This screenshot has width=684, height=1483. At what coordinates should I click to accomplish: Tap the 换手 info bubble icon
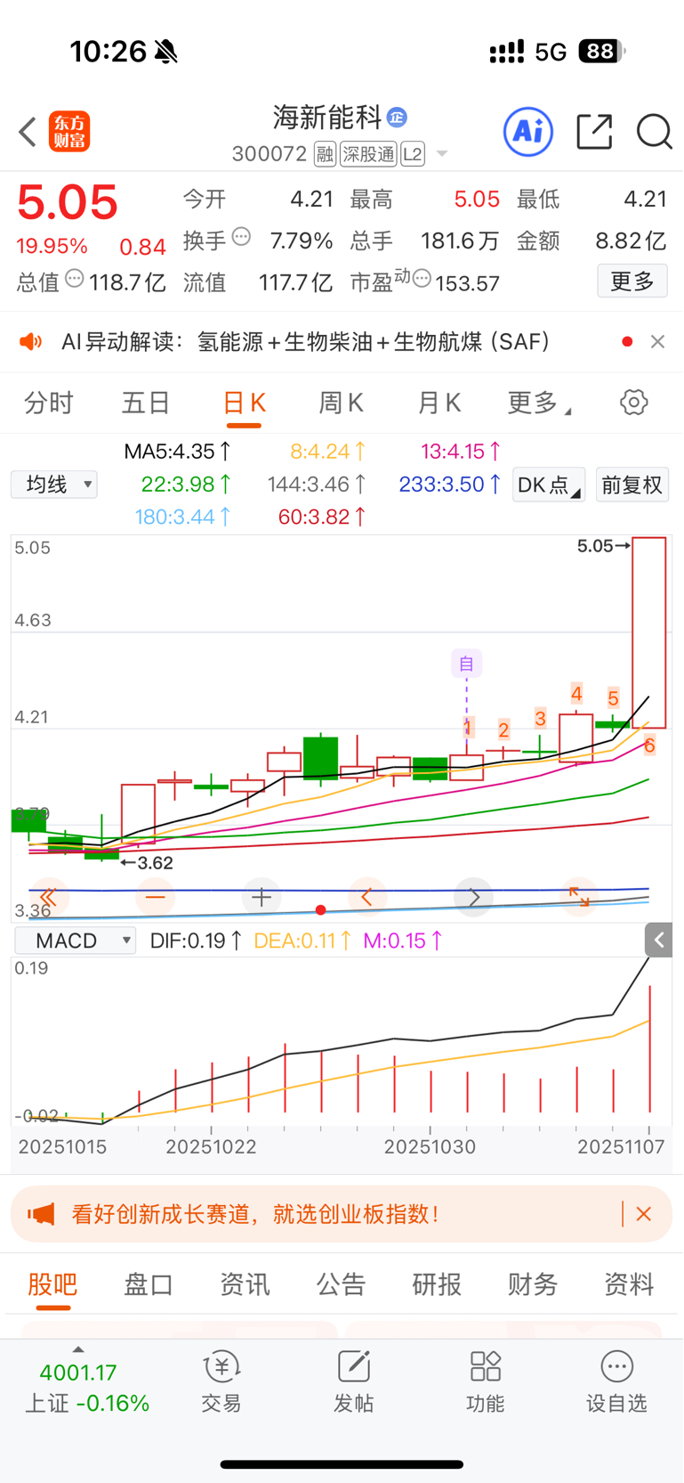(241, 237)
